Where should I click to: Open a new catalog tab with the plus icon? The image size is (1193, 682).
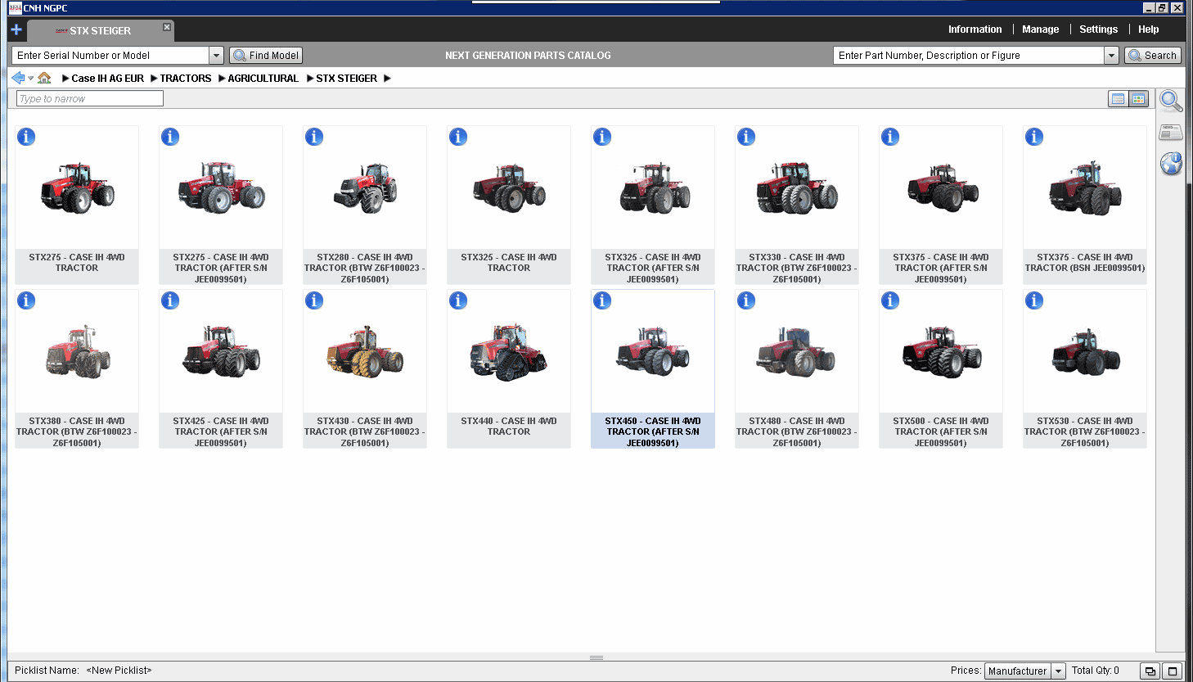coord(16,29)
